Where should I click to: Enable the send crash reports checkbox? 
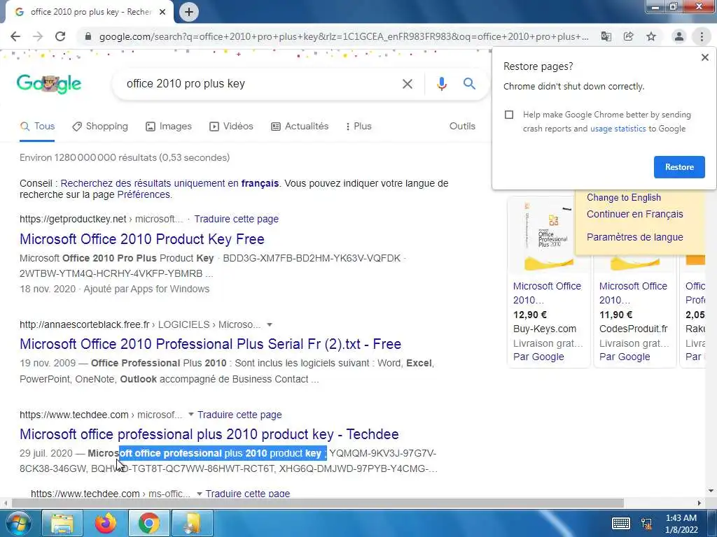(x=509, y=115)
